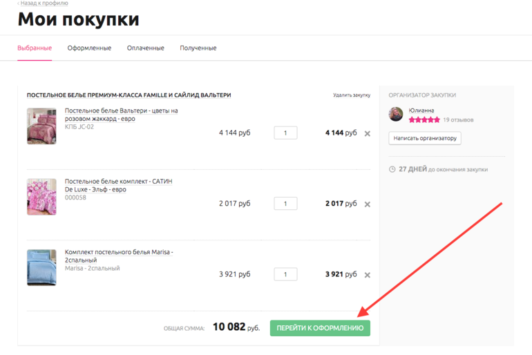Click the organizer Юлианна avatar
Viewport: 532px width, 355px height.
pyautogui.click(x=396, y=114)
